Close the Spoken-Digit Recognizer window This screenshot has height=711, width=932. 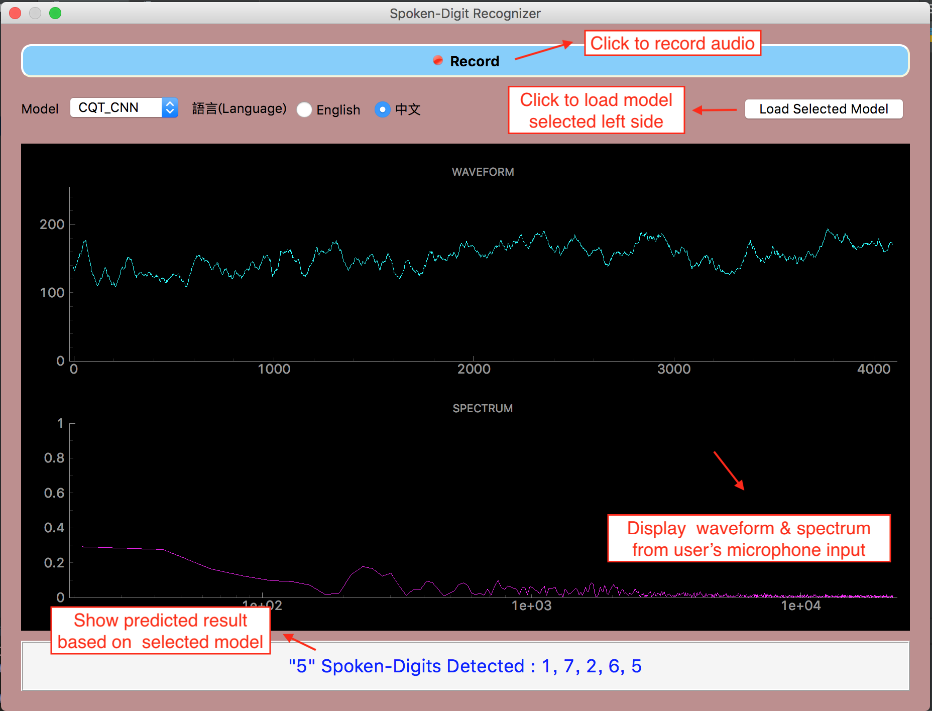pos(15,13)
